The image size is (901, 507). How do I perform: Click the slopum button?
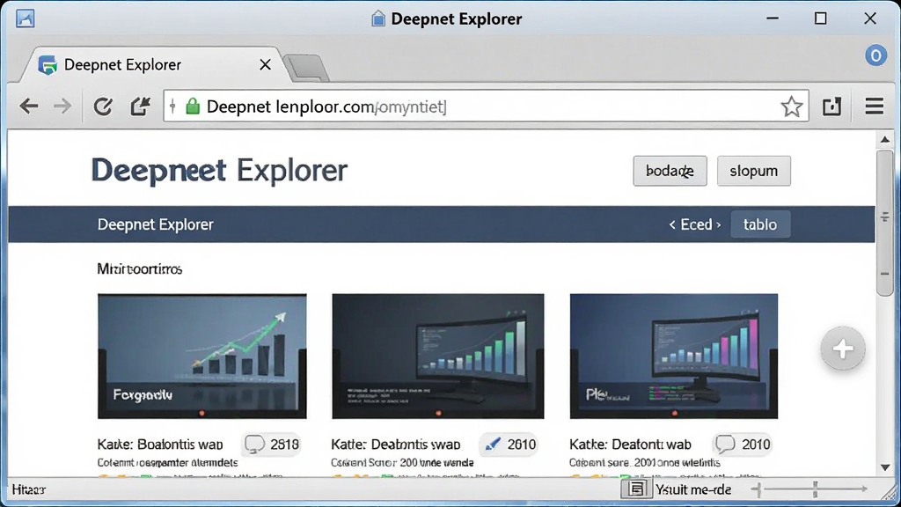click(753, 171)
